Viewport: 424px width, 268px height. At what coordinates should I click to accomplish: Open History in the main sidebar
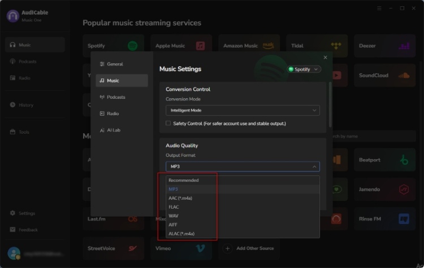pos(35,105)
